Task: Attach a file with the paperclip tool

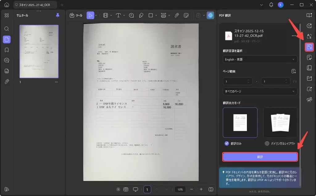Action: (176, 15)
